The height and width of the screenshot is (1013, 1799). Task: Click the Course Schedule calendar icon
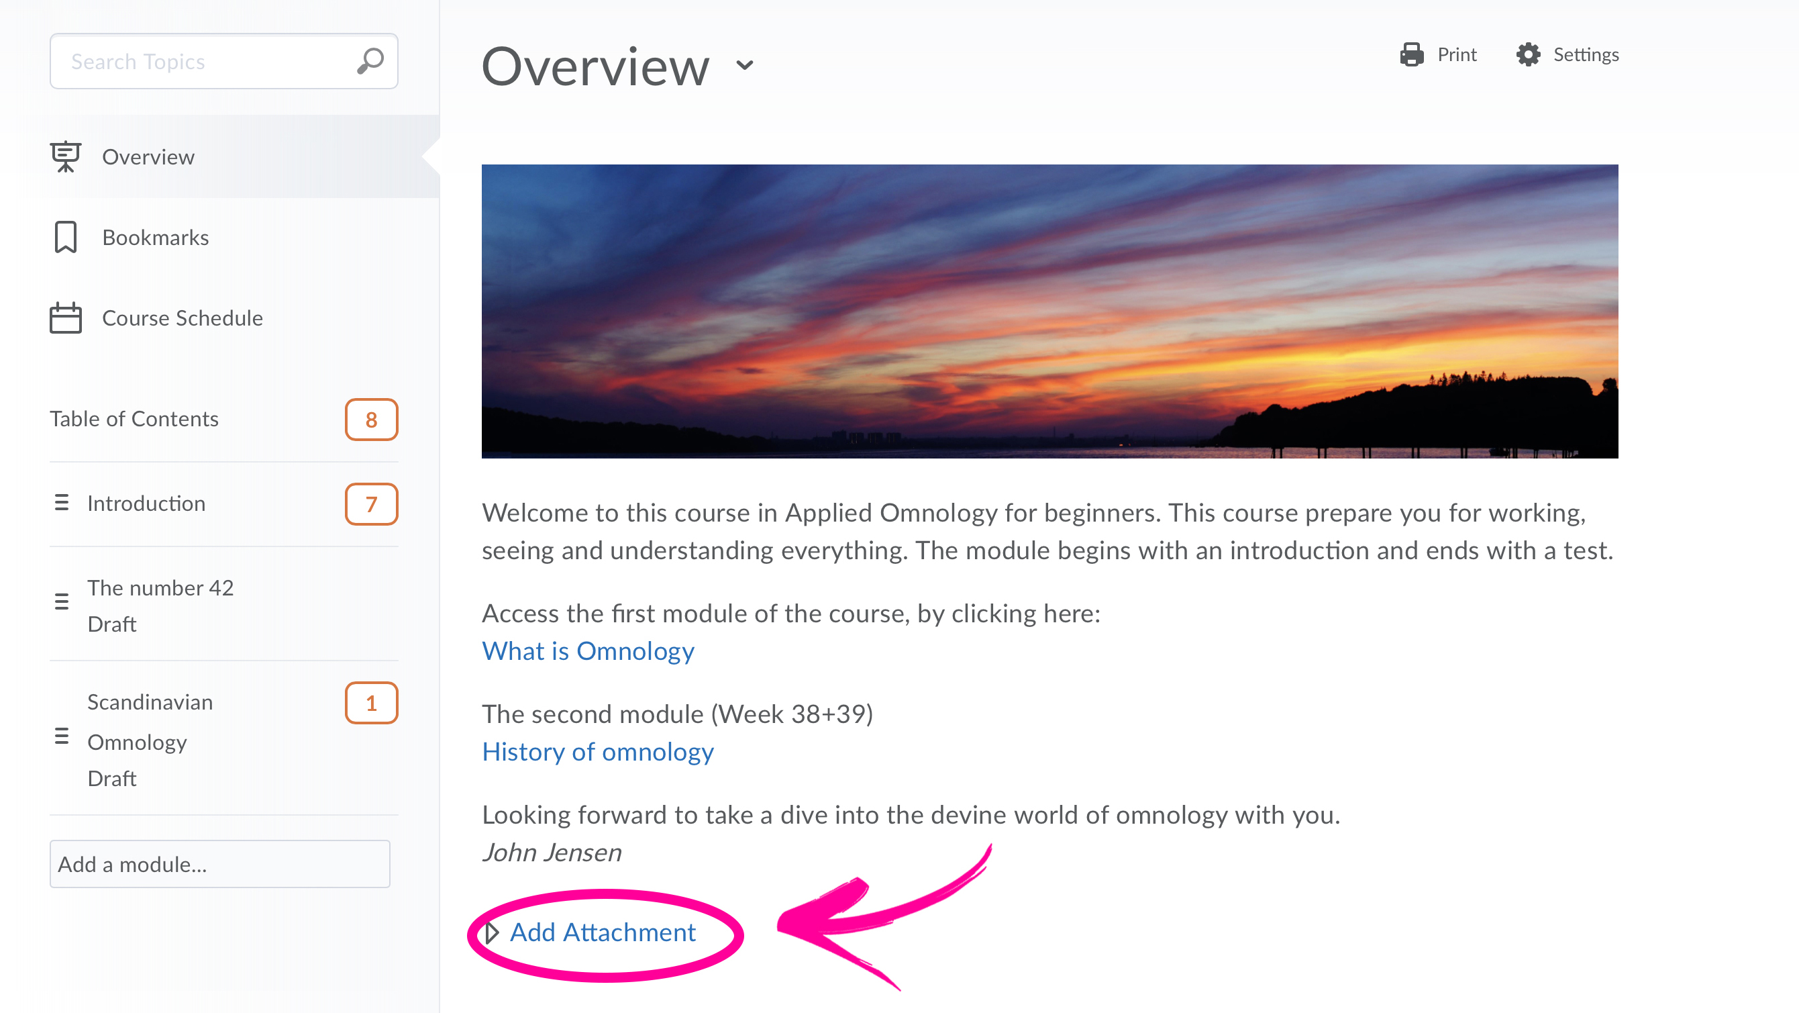coord(66,319)
